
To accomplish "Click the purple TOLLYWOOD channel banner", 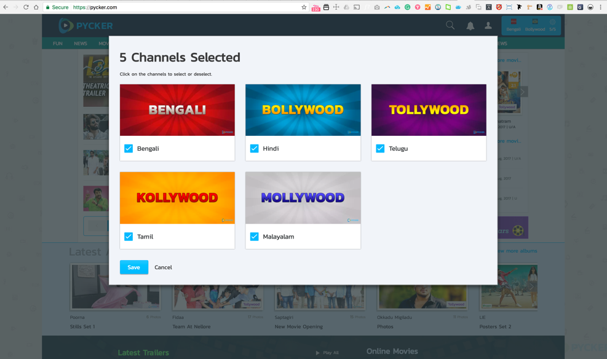I will 429,110.
